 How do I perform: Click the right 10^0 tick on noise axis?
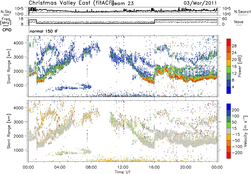point(226,14)
